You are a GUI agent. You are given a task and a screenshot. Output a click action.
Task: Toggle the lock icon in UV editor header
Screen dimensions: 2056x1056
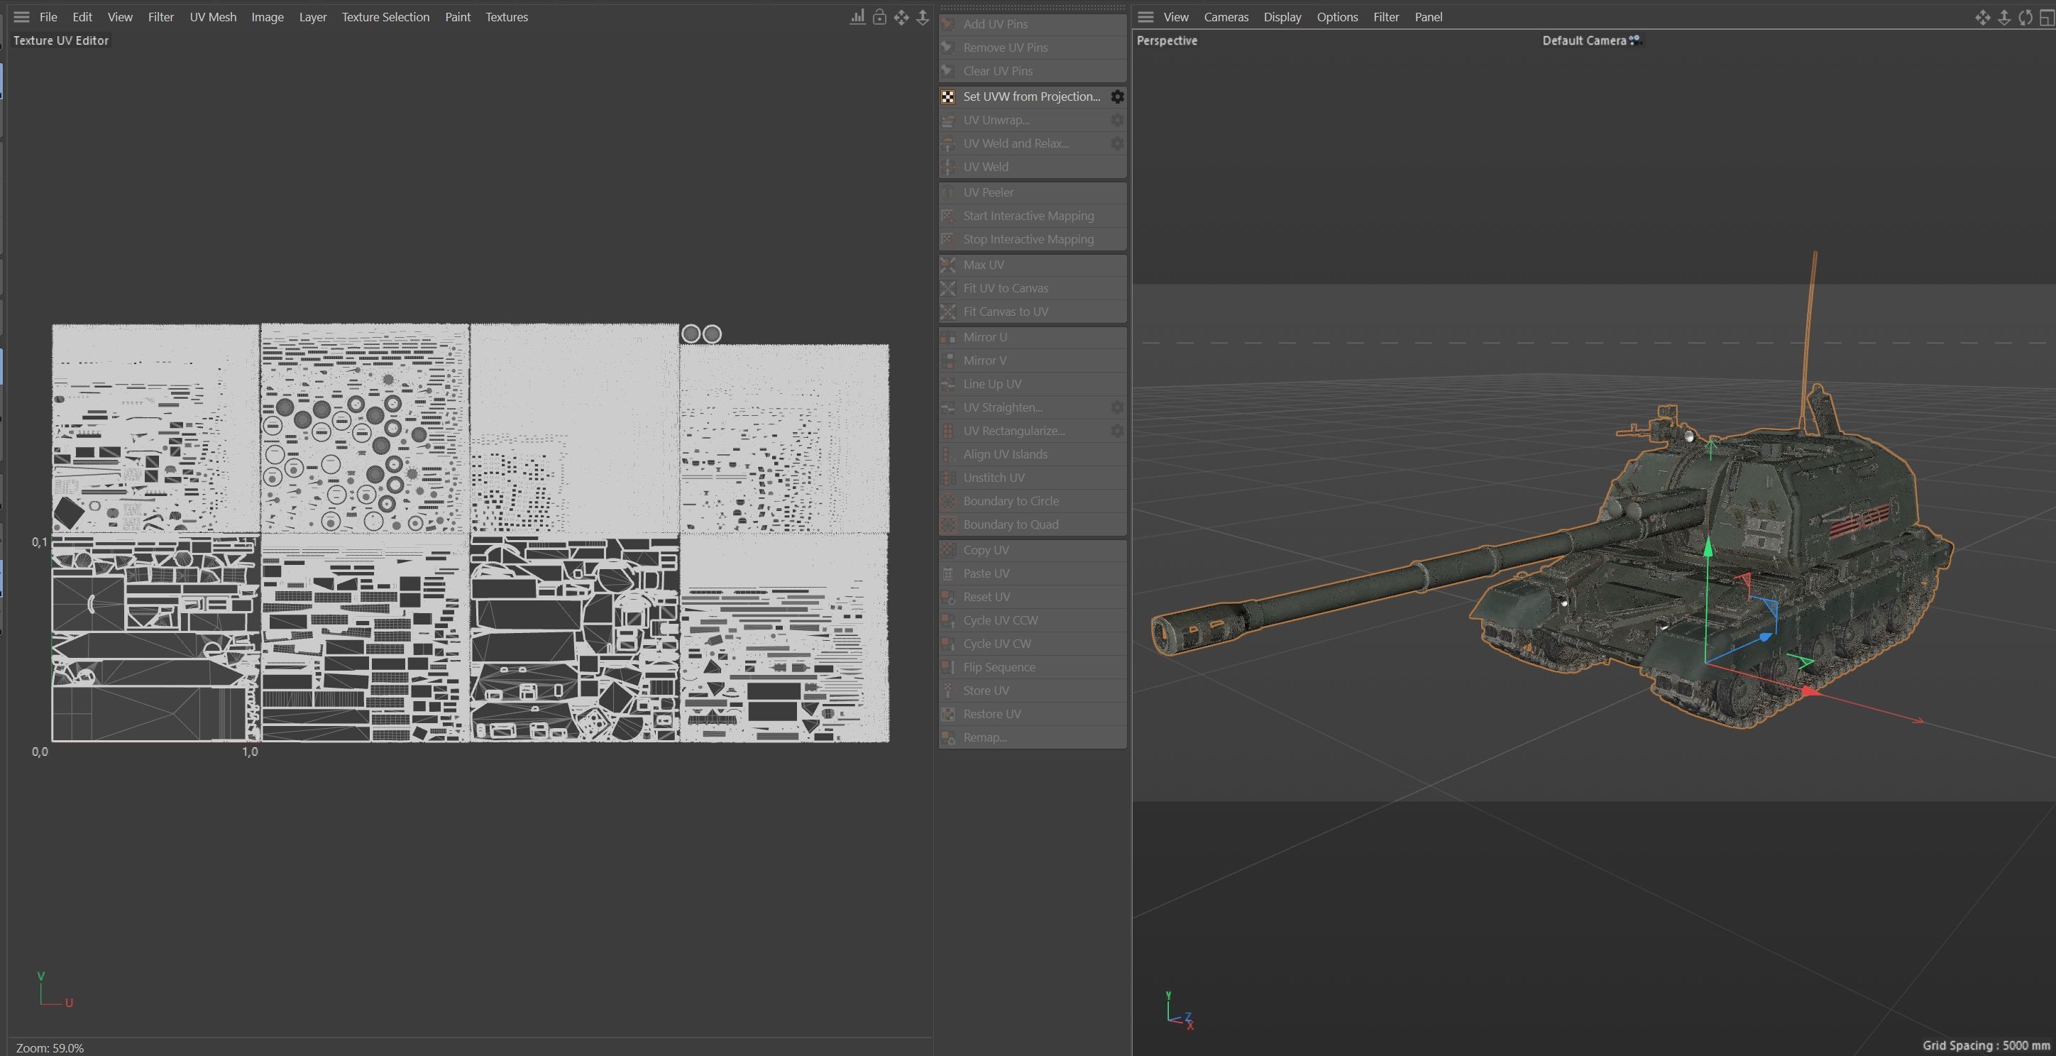(879, 17)
